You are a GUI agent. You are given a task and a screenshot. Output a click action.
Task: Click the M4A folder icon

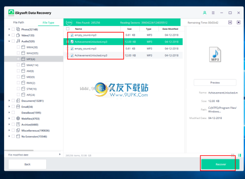[x=23, y=65]
